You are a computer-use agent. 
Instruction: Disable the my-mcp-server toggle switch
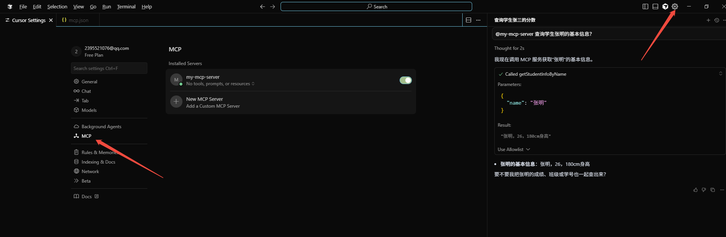click(406, 80)
